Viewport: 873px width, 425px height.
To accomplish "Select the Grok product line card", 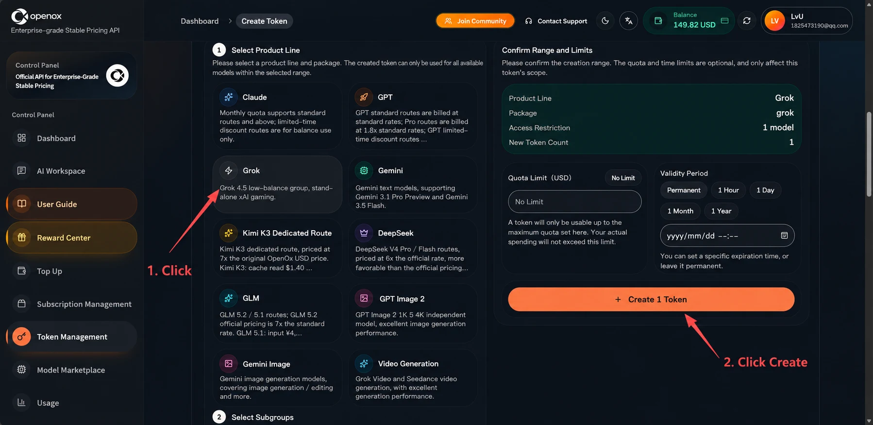I will [x=277, y=184].
